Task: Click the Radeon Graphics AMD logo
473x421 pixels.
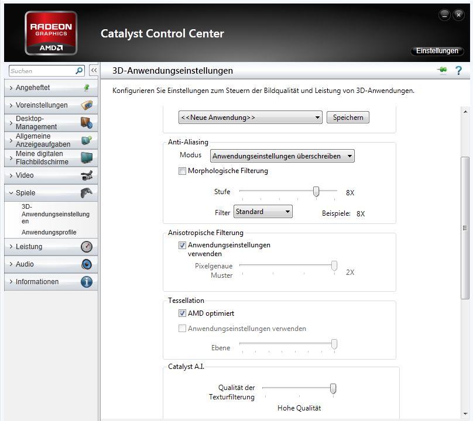Action: point(51,33)
